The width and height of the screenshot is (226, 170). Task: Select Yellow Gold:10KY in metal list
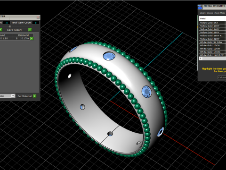pyautogui.click(x=212, y=26)
